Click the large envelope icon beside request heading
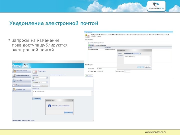 (x=35, y=72)
